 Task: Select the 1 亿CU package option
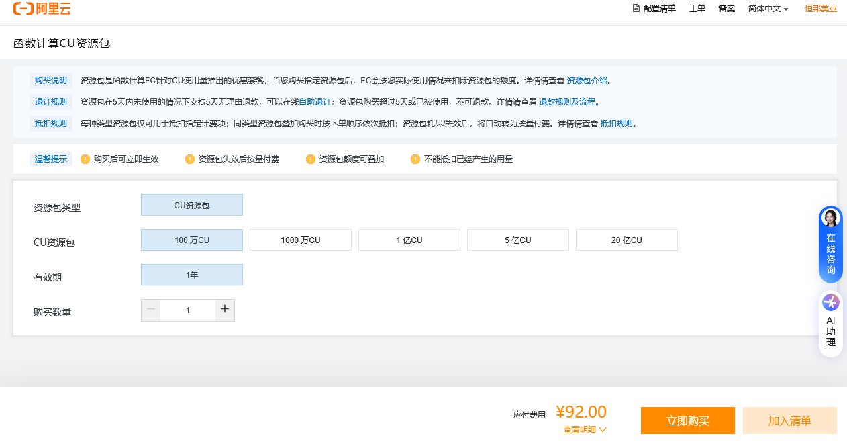click(x=409, y=240)
